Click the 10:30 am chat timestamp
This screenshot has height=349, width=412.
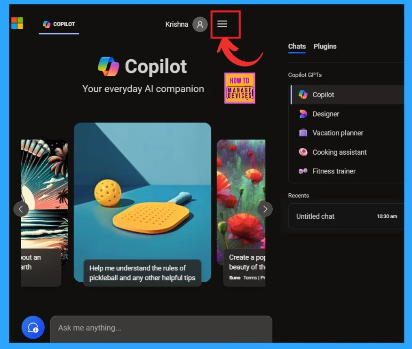coord(387,216)
